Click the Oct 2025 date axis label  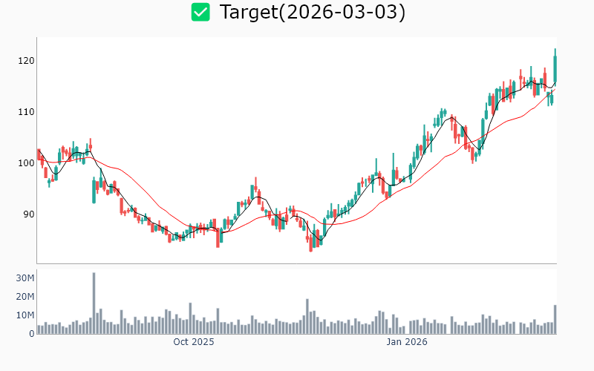click(x=193, y=342)
